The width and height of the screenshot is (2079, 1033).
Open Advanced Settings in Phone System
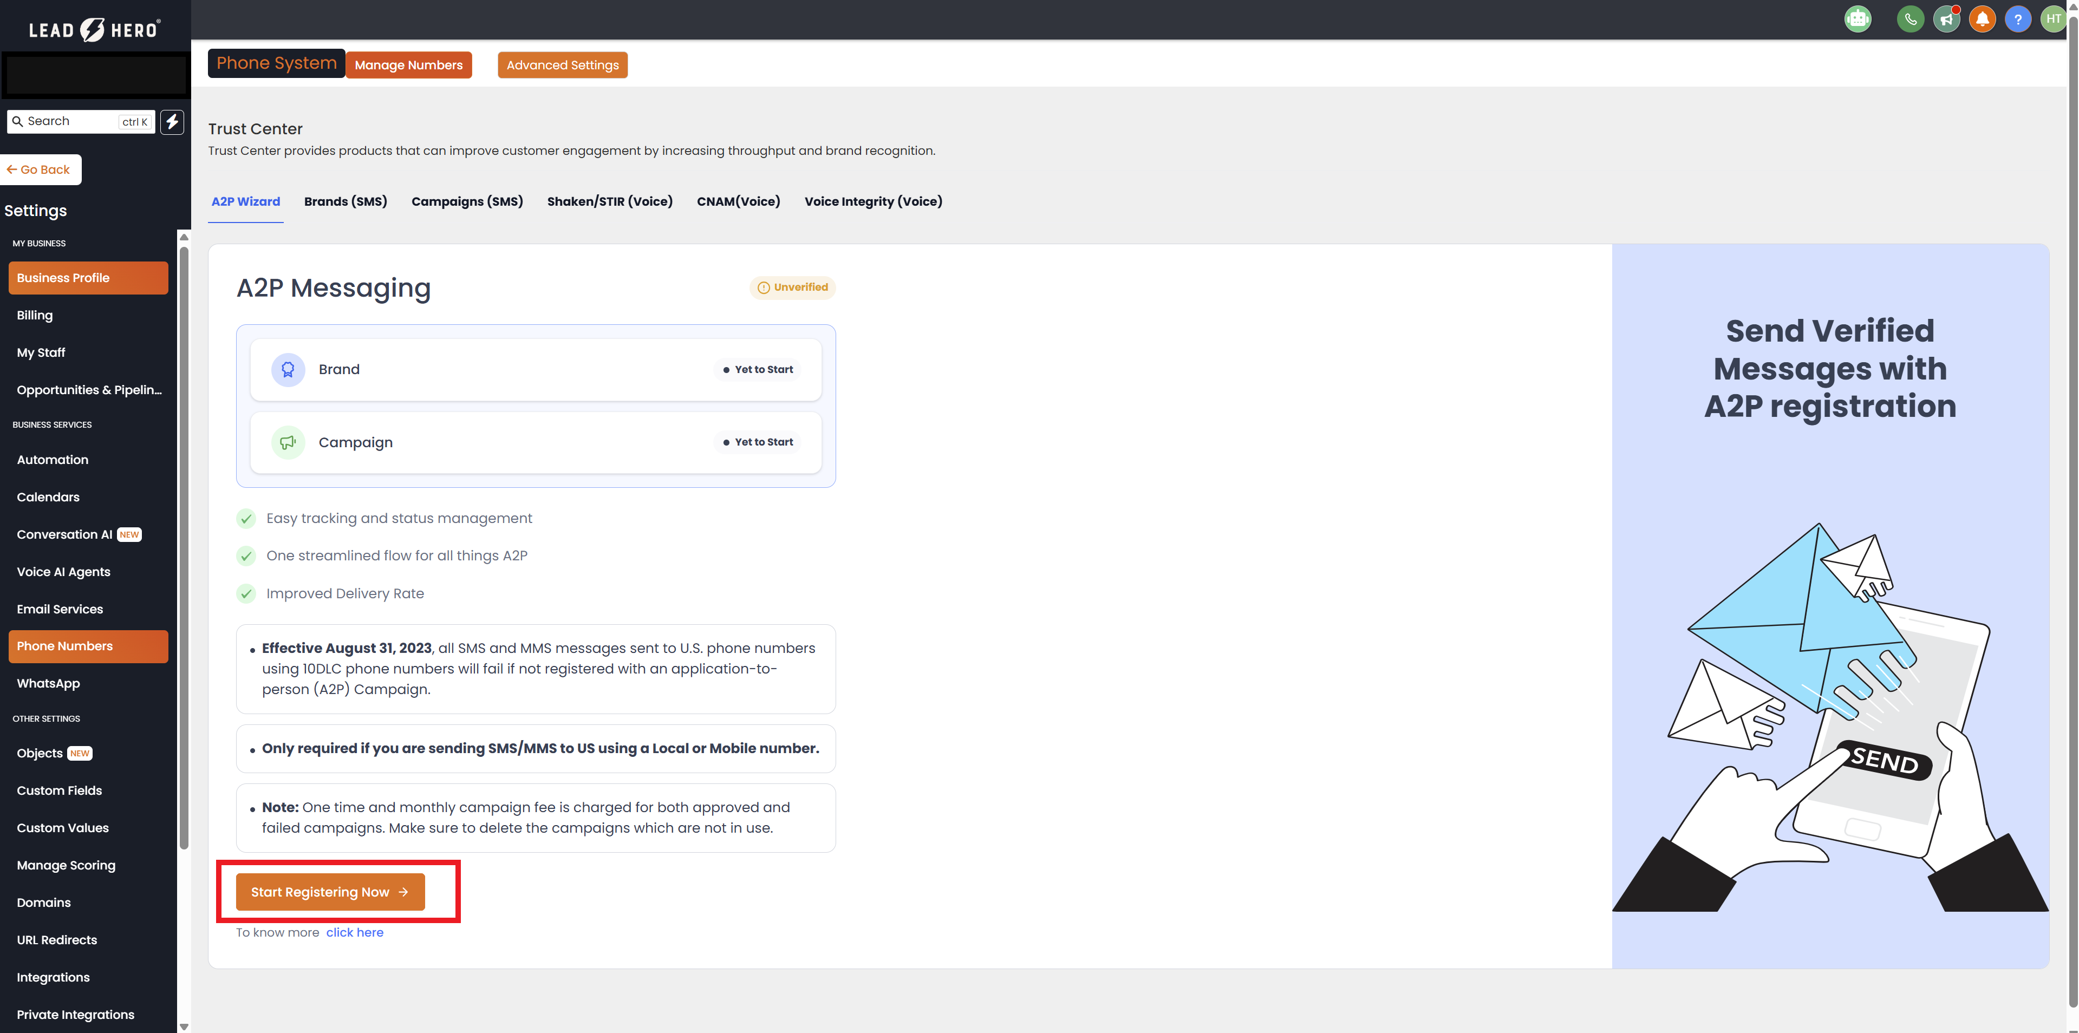click(562, 66)
